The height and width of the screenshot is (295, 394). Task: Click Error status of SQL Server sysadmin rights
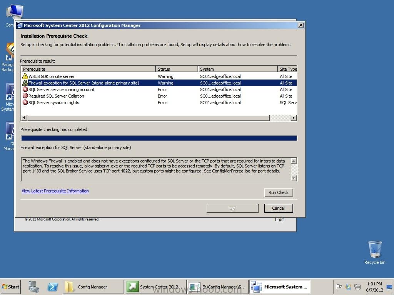[162, 102]
